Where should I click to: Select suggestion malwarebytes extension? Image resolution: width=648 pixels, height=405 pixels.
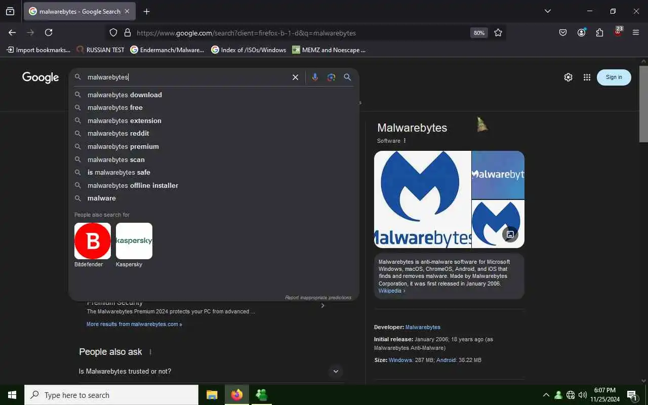click(214, 120)
